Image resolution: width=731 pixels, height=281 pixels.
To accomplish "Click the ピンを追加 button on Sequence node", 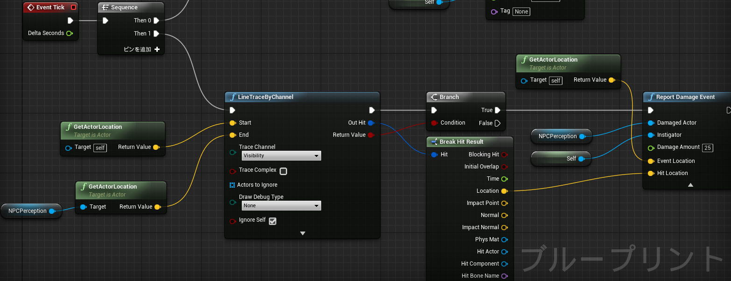I will [x=156, y=49].
